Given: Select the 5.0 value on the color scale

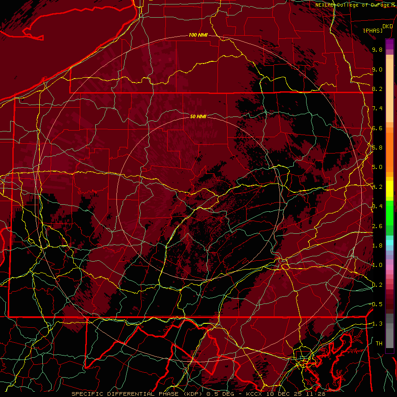Looking at the screenshot, I should 377,167.
